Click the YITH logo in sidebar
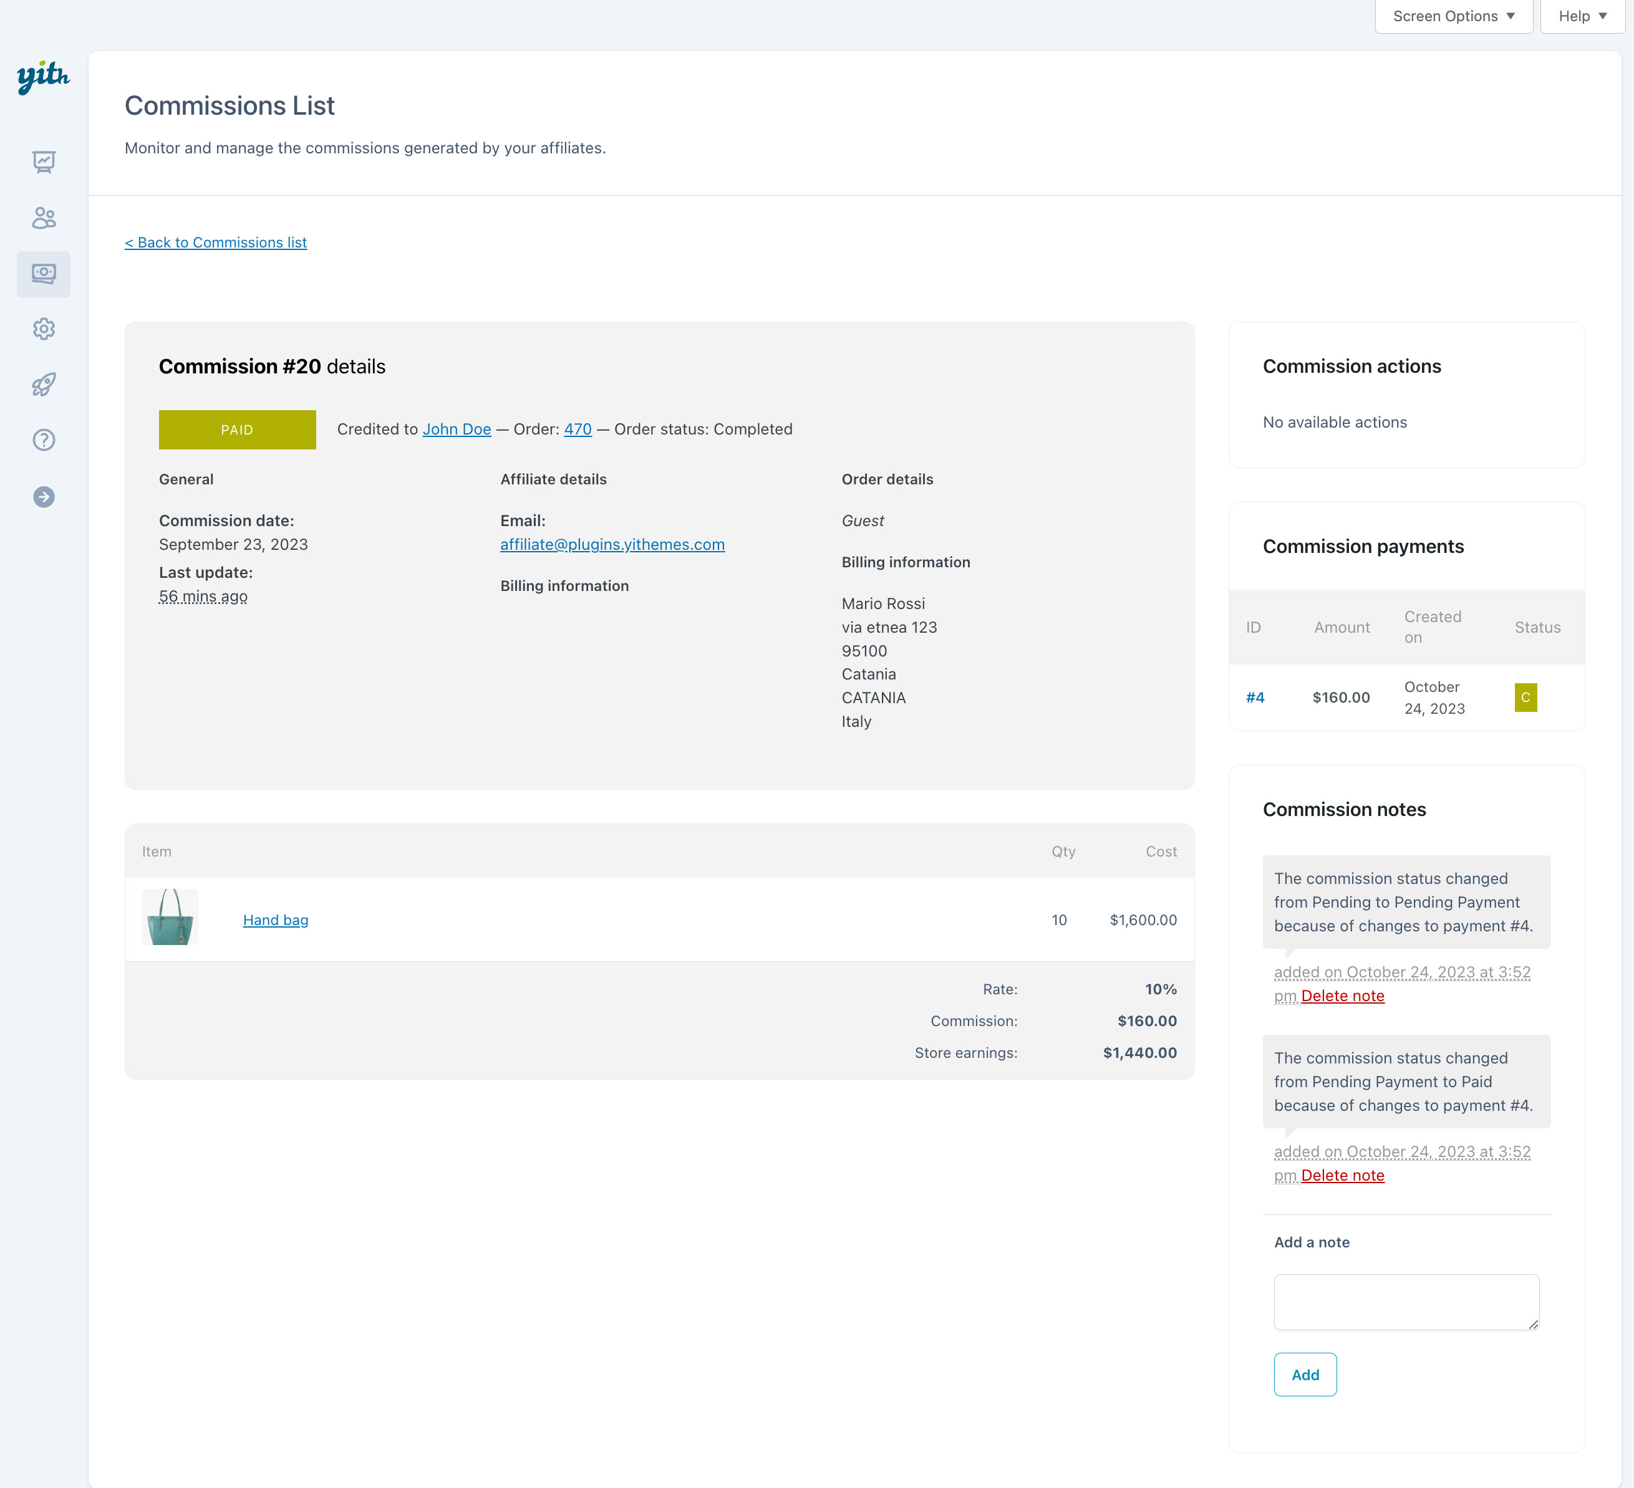 [43, 76]
